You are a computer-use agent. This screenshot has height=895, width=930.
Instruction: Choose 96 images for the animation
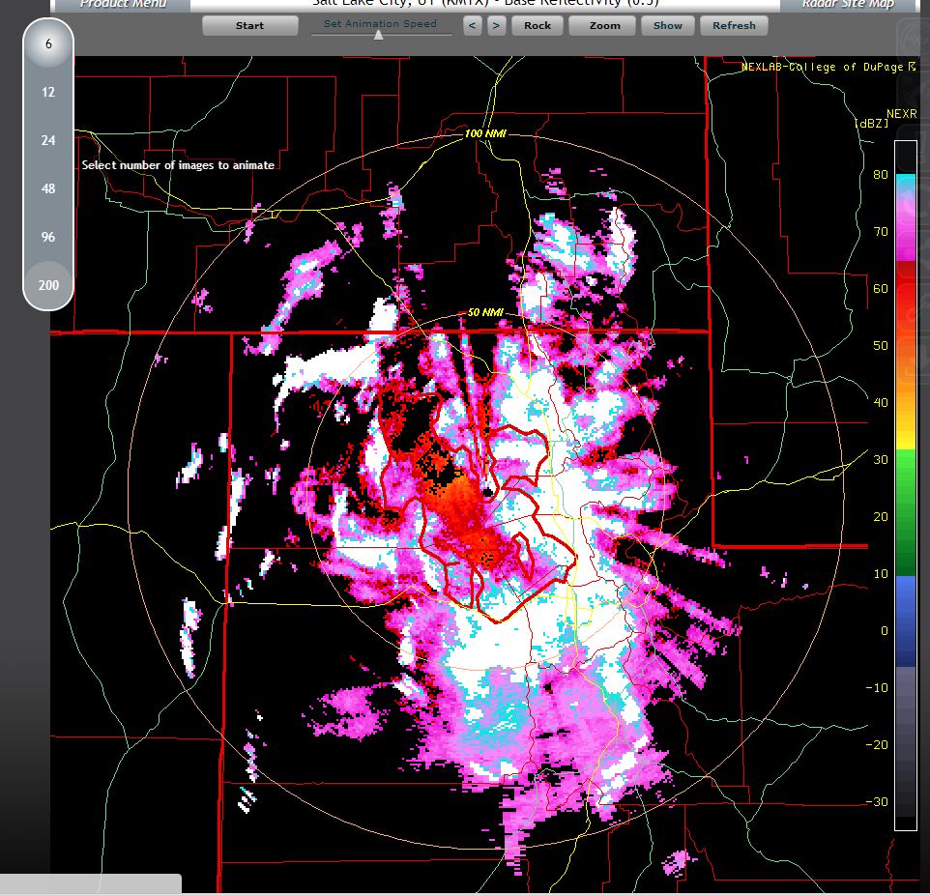(x=48, y=238)
